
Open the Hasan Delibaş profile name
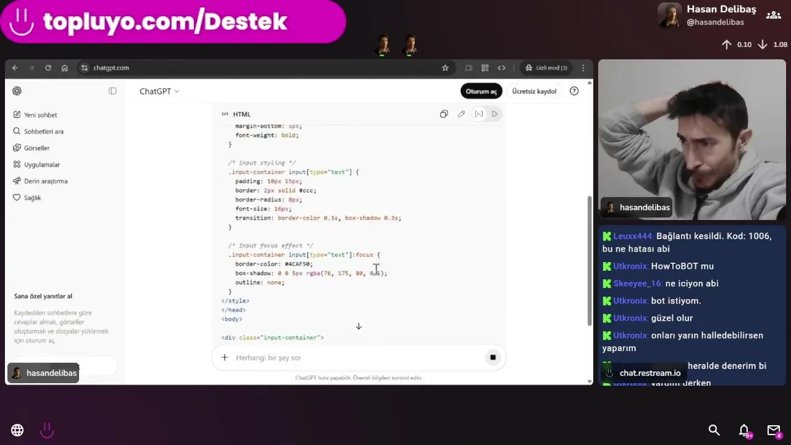(721, 9)
